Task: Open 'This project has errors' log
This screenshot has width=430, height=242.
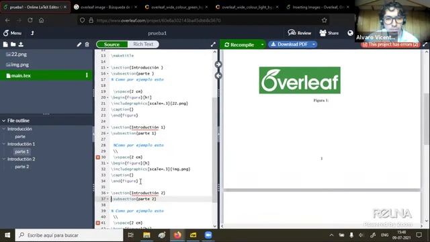Action: [x=390, y=44]
